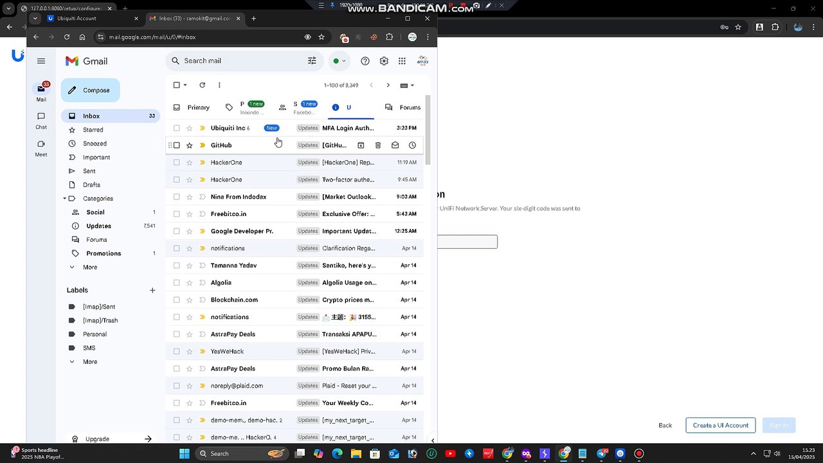Click the Upgrade storage link
The image size is (823, 463).
[x=111, y=439]
